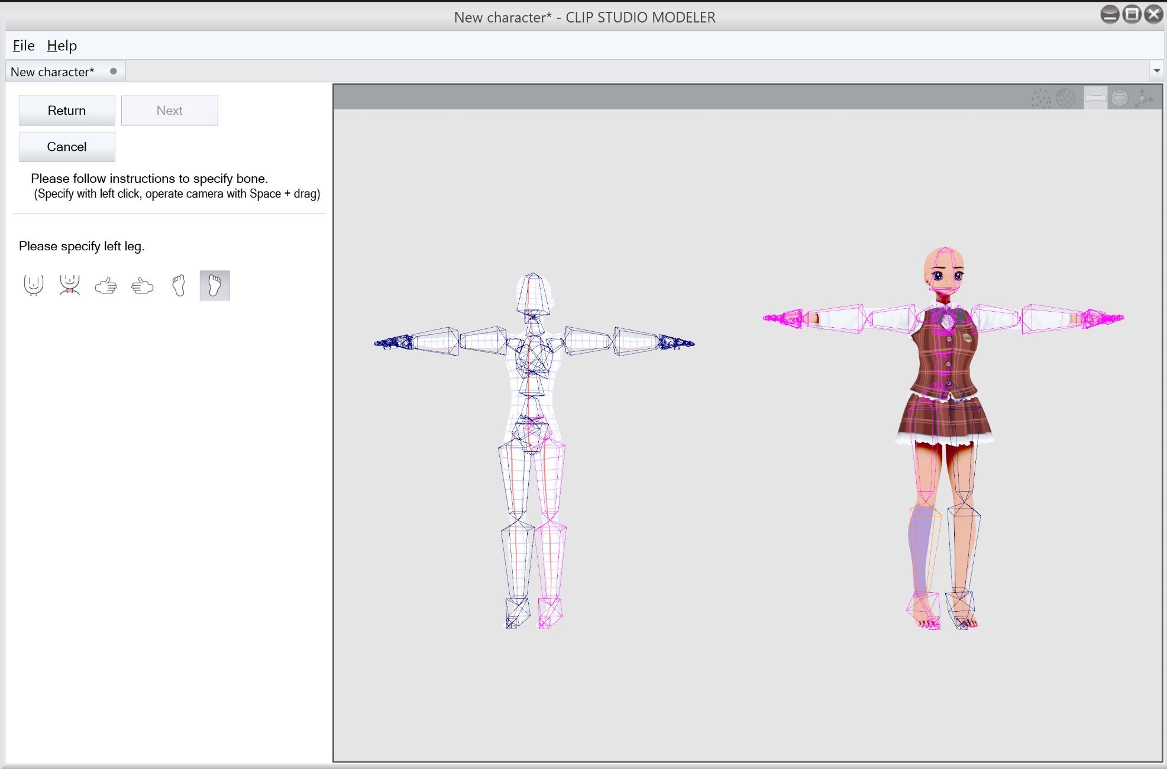Open the Help menu
The image size is (1167, 769).
point(62,46)
